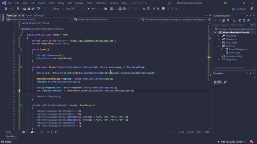Click the Open File folder icon
The height and width of the screenshot is (144, 257).
[x=24, y=9]
